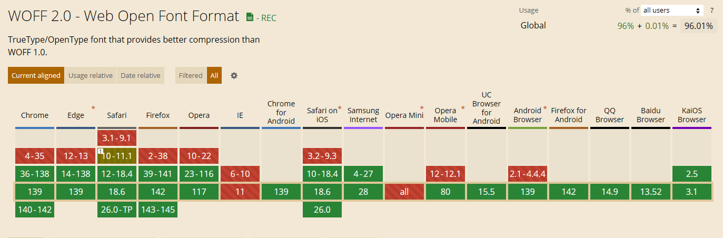This screenshot has width=723, height=238.
Task: Click the asterisk beside Opera Mini header
Action: (x=421, y=108)
